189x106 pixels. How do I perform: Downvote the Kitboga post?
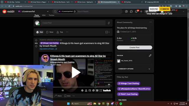pyautogui.click(x=36, y=46)
